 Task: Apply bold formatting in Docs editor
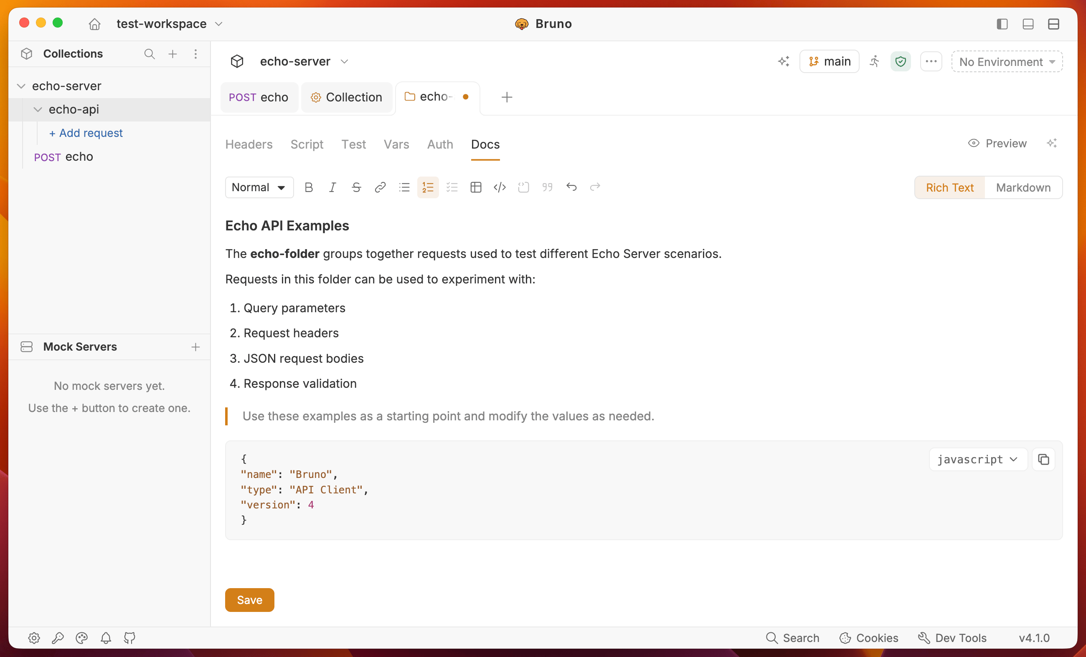click(309, 187)
